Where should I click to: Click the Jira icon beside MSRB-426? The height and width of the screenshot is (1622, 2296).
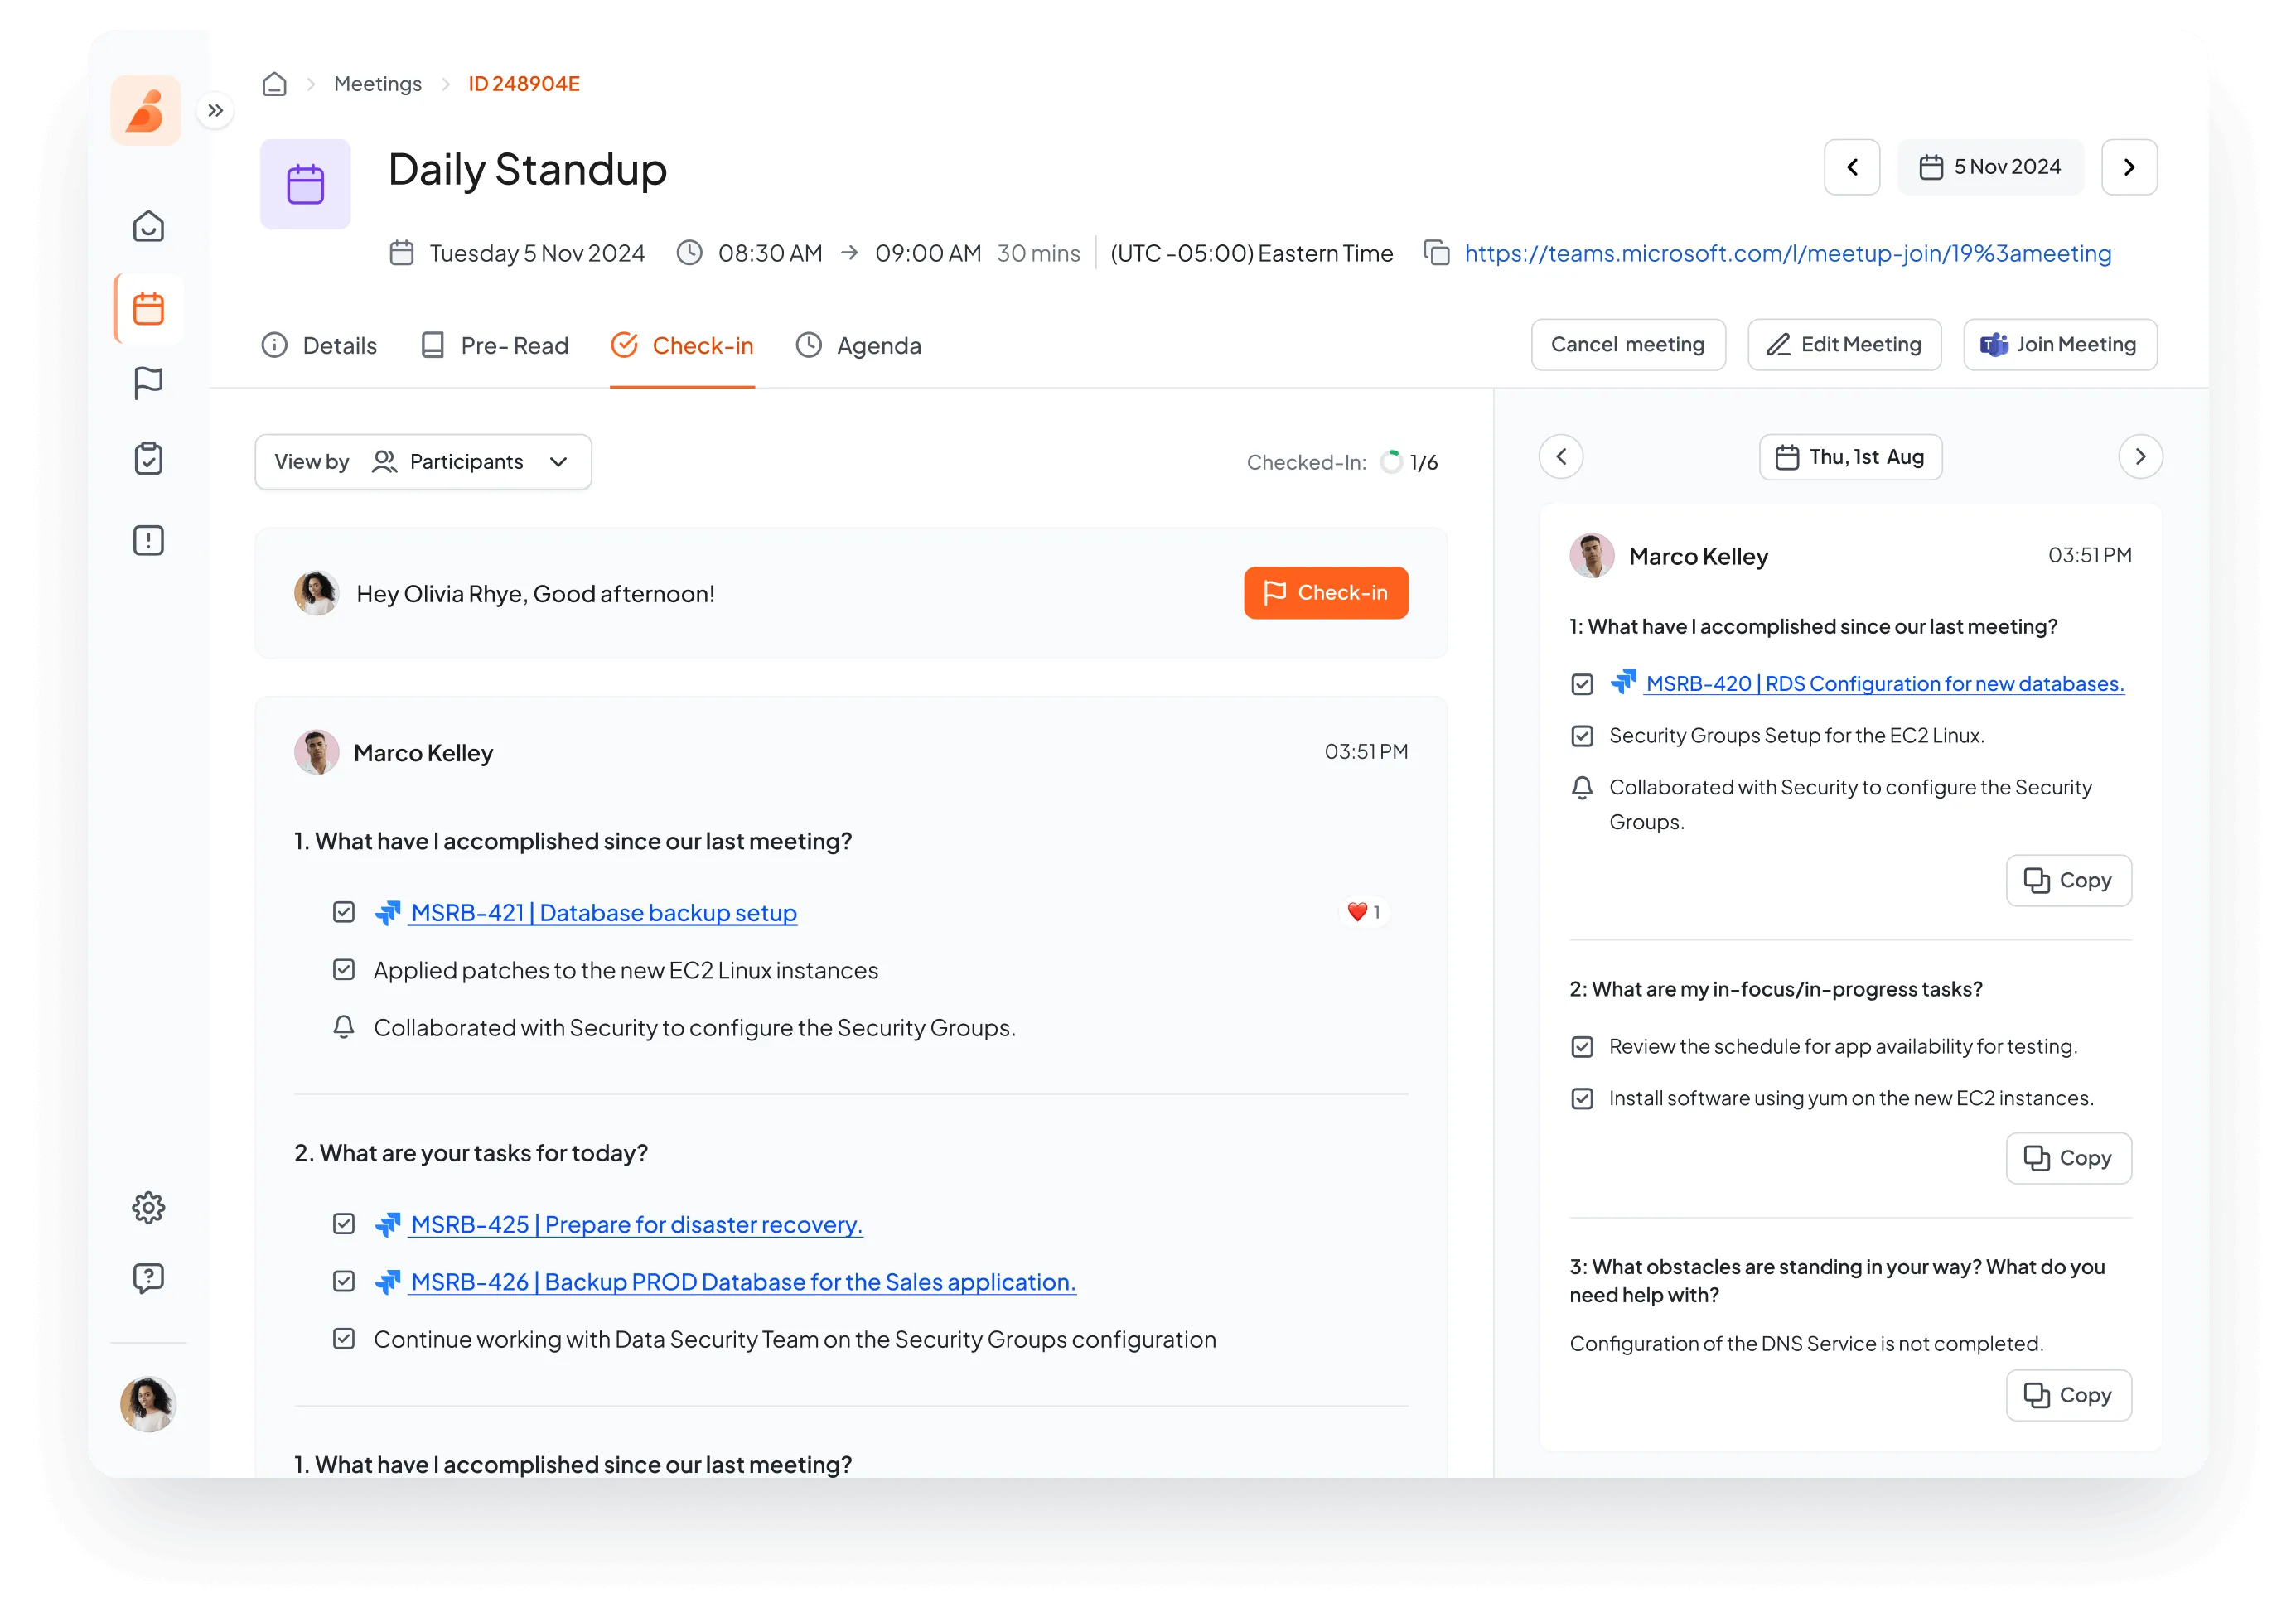tap(388, 1282)
